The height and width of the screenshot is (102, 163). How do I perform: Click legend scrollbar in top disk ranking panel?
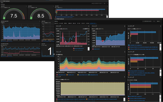click(160, 47)
